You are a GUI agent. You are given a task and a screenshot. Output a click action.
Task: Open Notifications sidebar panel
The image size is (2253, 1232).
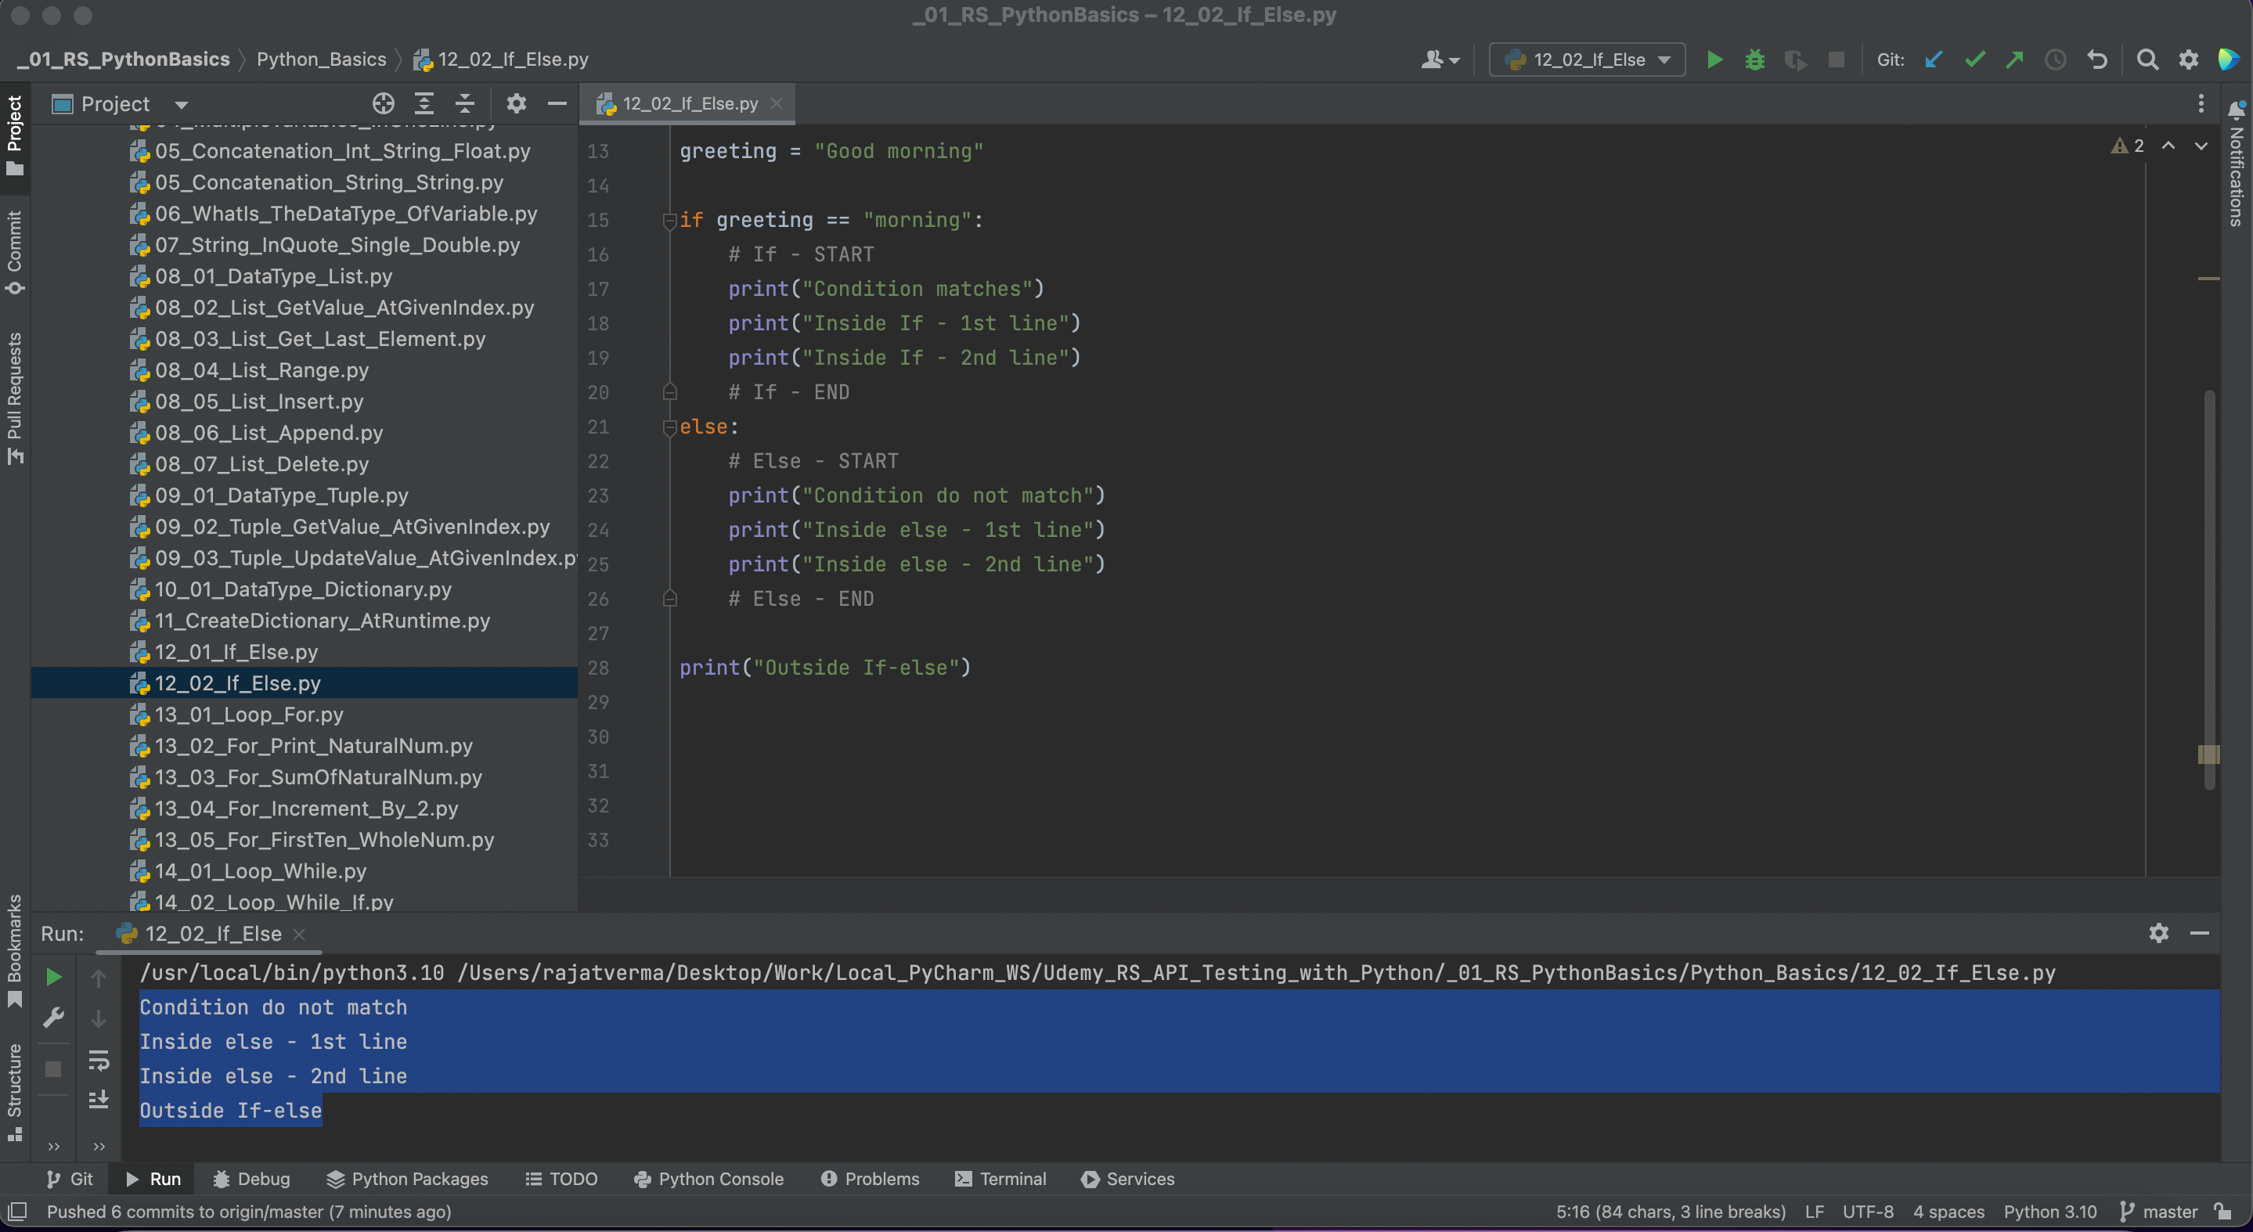coord(2237,163)
